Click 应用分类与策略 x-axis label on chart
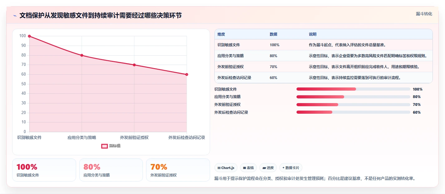 point(82,137)
